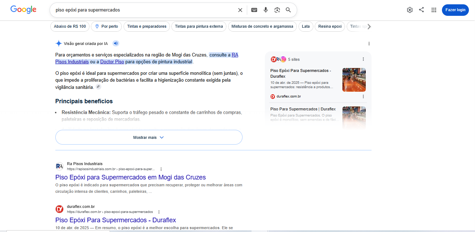Click 'Resistência Mecânica:' bullet text
The height and width of the screenshot is (232, 475).
86,113
